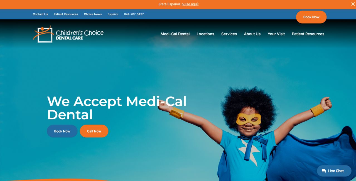
Task: Expand the Locations navigation menu
Action: 205,34
